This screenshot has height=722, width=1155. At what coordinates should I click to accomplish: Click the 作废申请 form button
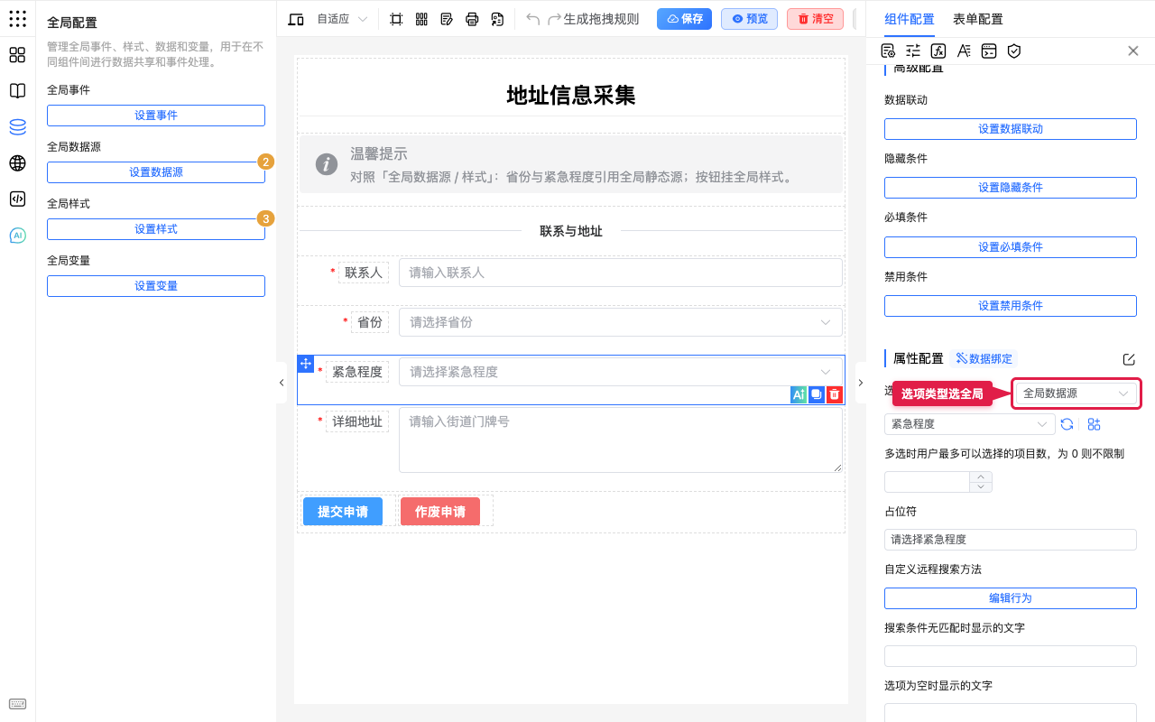tap(440, 512)
